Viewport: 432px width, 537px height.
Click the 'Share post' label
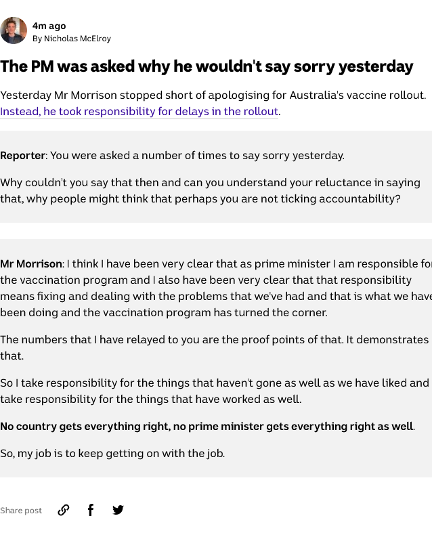21,511
